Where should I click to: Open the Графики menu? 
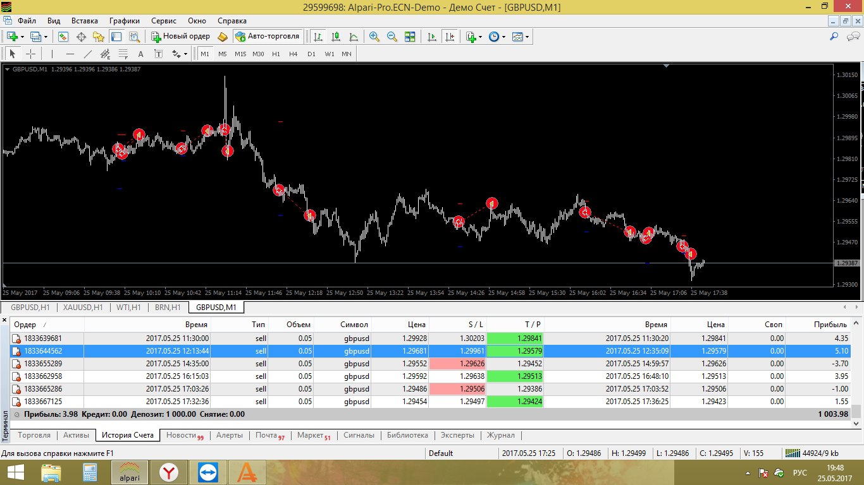(125, 20)
